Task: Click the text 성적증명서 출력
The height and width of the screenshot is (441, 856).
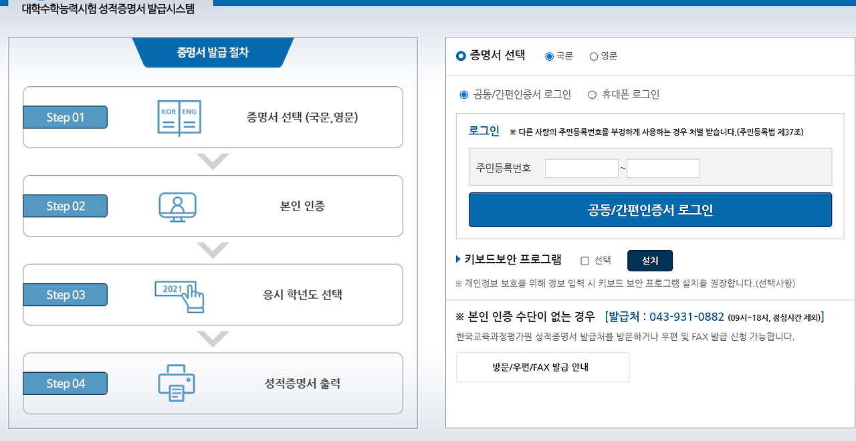Action: click(302, 384)
